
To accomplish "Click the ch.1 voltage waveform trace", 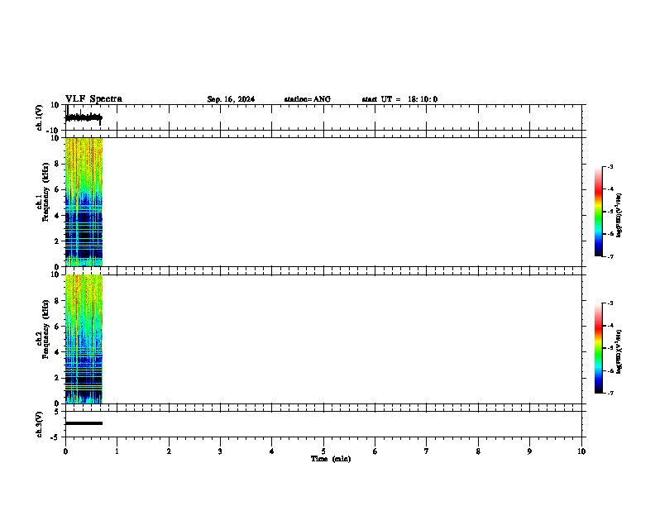I will [x=84, y=117].
